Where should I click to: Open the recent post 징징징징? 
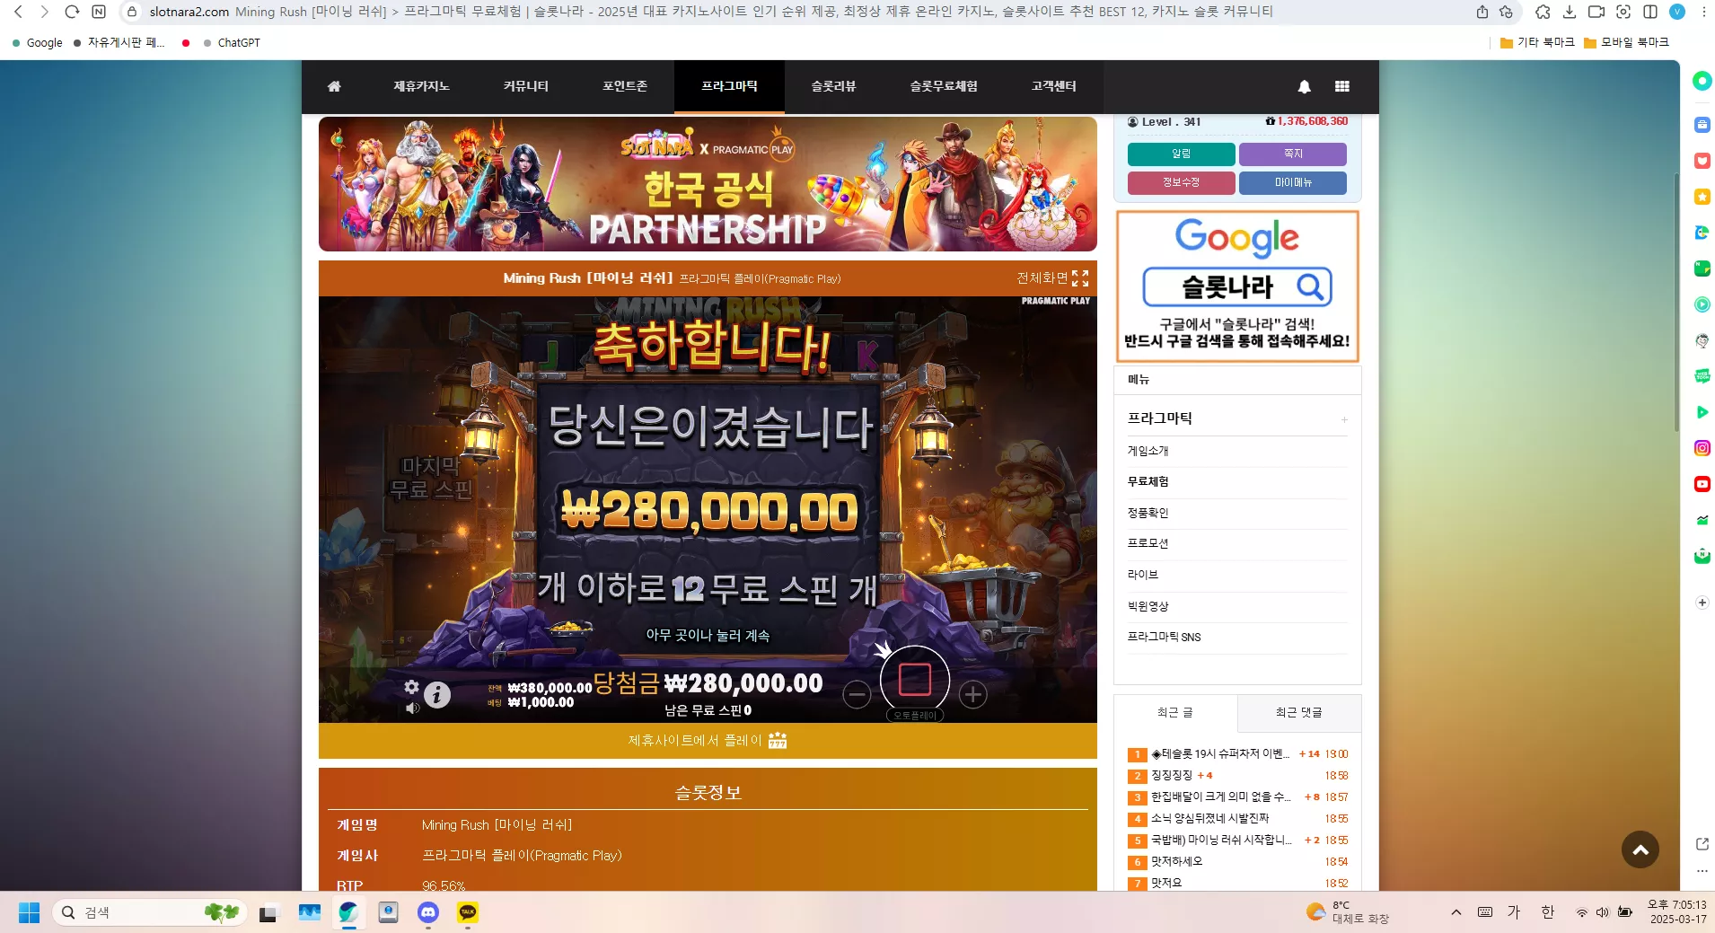[x=1172, y=776]
